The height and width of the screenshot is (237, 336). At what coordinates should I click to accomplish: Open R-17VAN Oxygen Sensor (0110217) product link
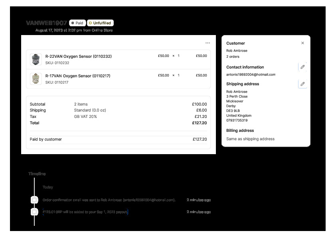[78, 76]
